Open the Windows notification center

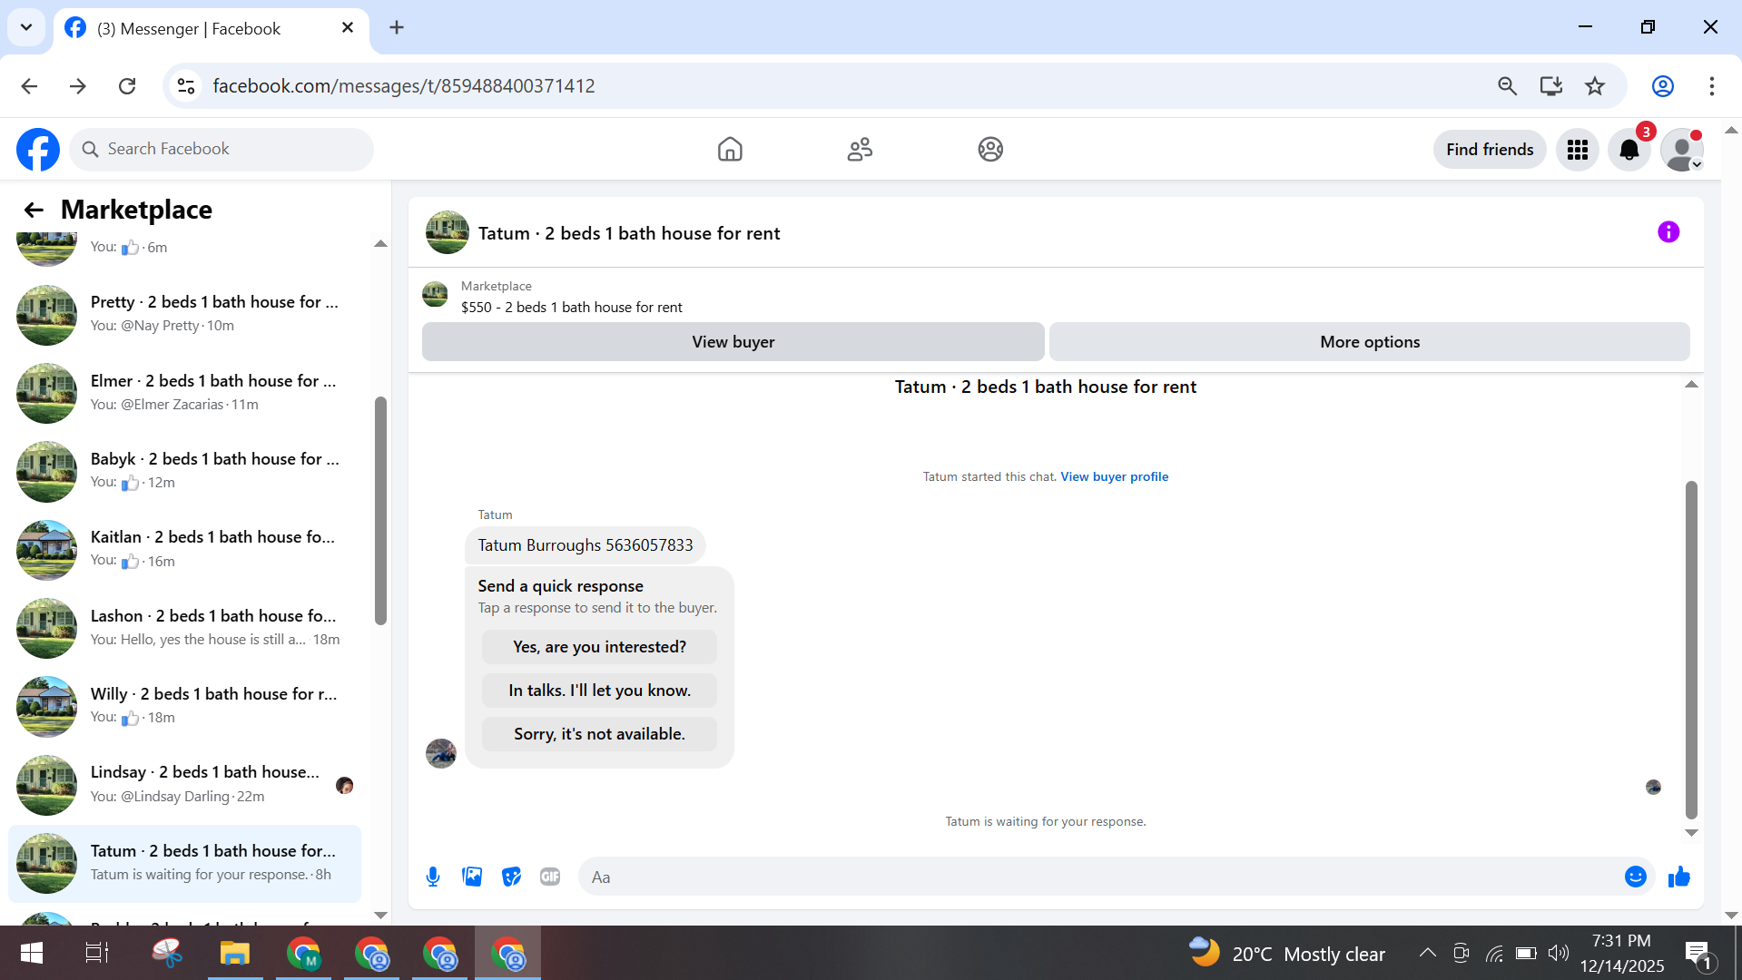pos(1698,955)
